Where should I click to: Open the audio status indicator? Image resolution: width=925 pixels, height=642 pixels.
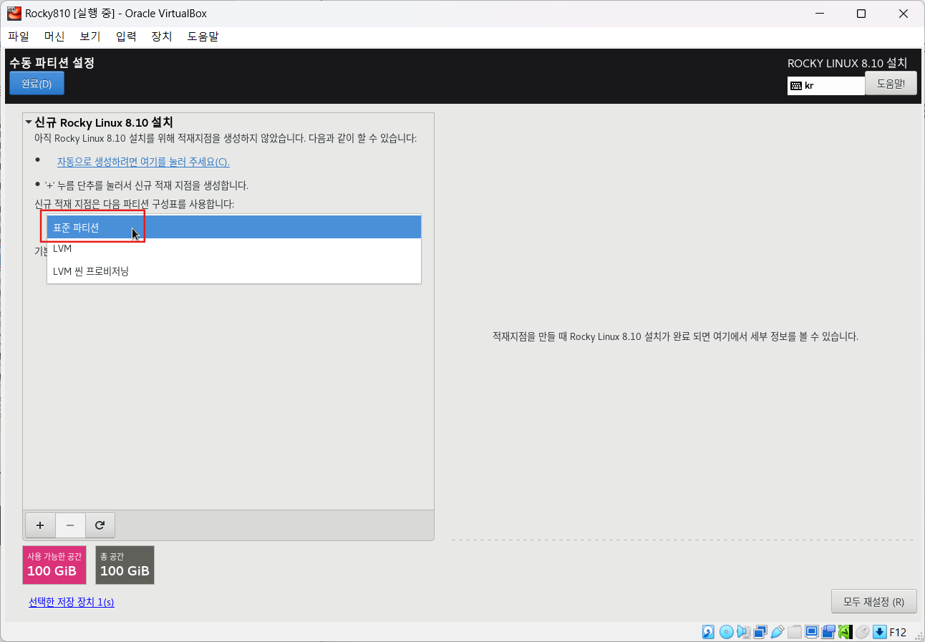coord(743,632)
